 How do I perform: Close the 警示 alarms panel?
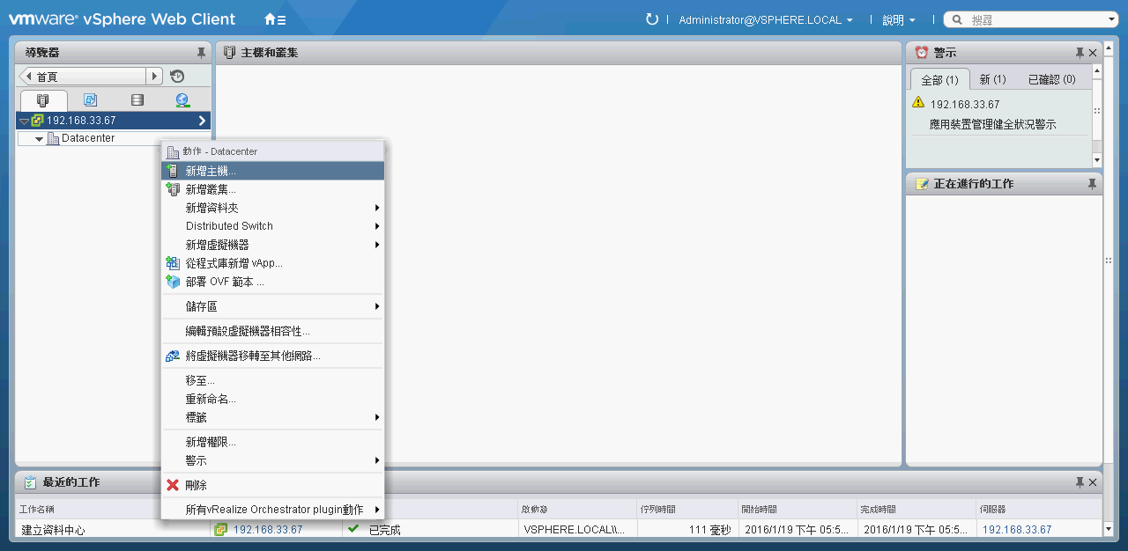click(1093, 53)
